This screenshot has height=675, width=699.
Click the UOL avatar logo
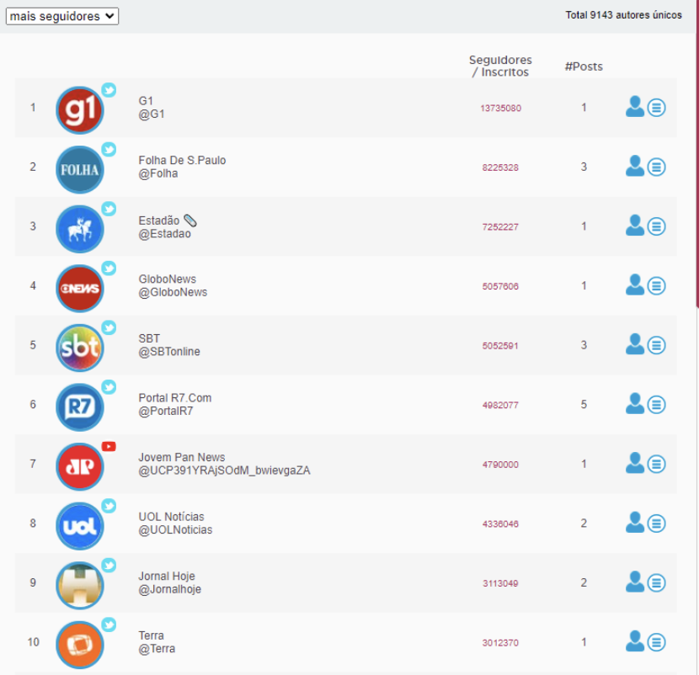[x=80, y=526]
